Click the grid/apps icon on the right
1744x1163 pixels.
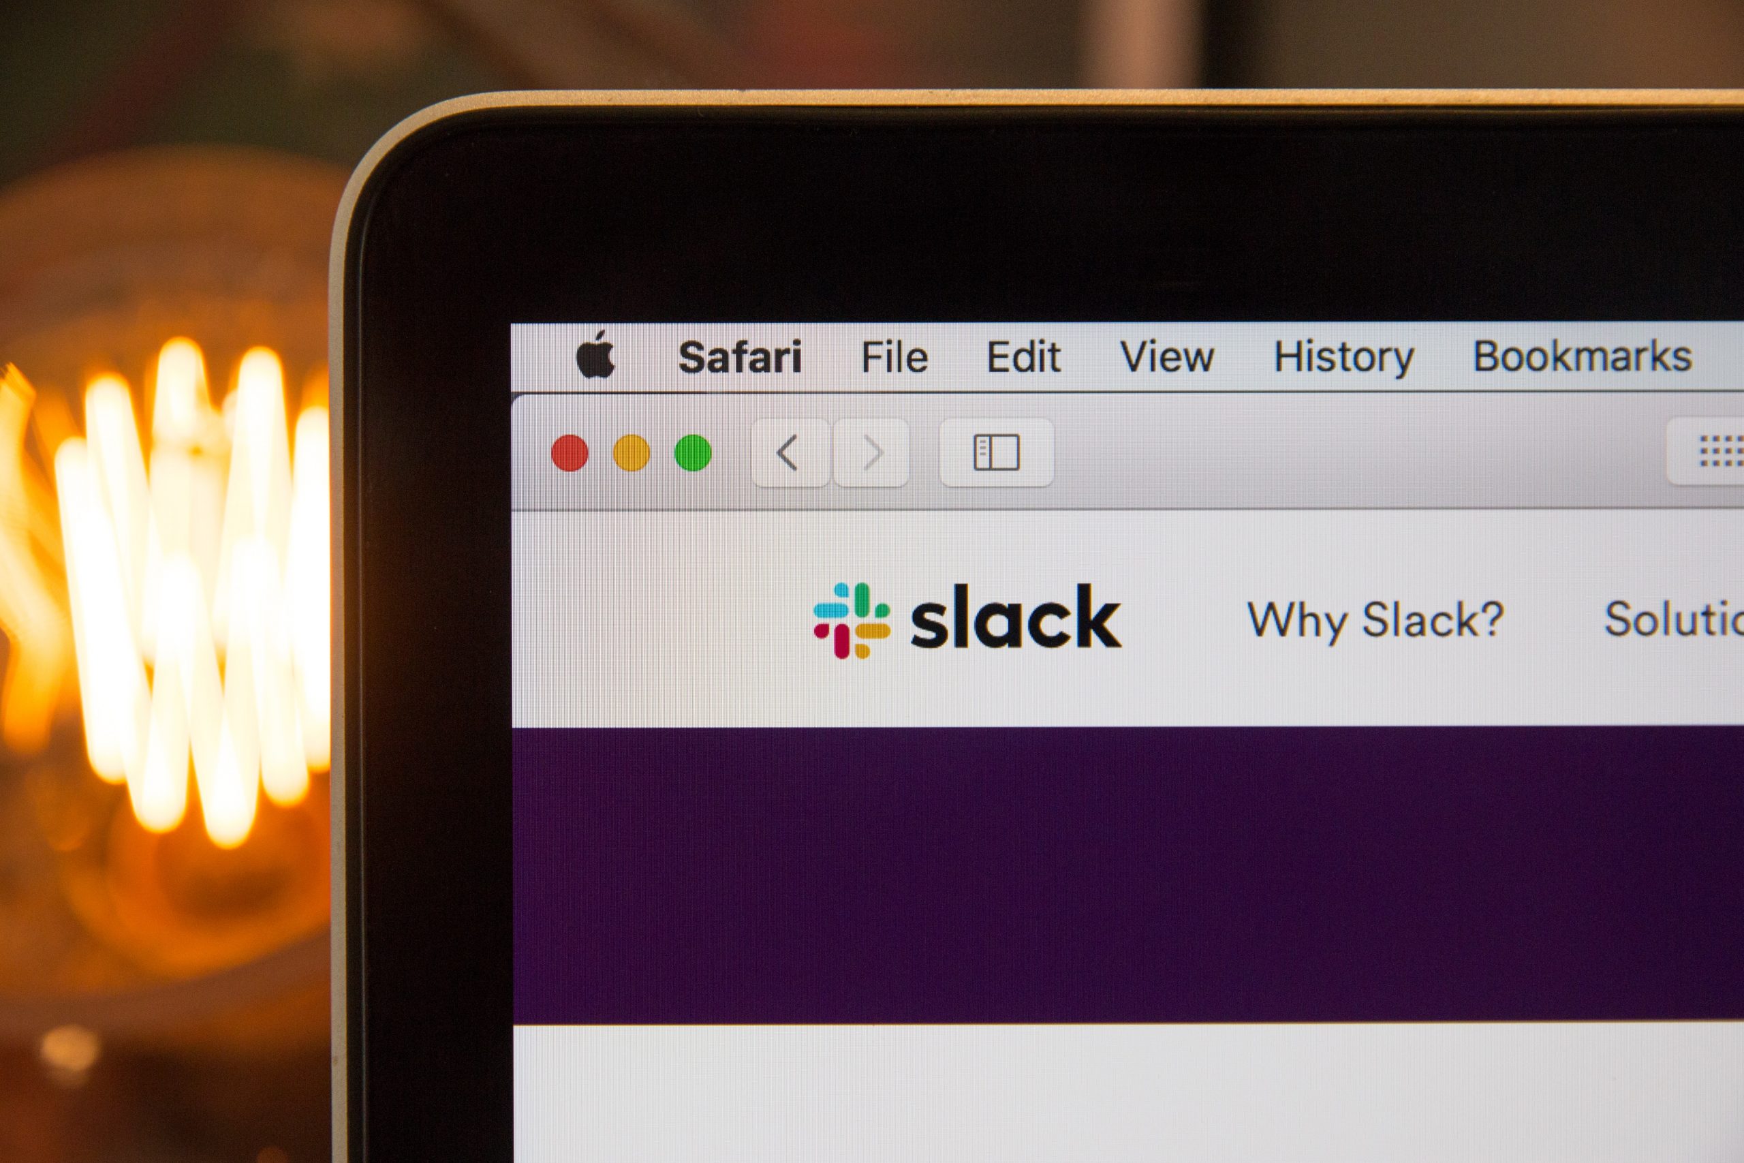tap(1713, 454)
